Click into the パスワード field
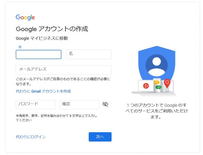 click(36, 105)
